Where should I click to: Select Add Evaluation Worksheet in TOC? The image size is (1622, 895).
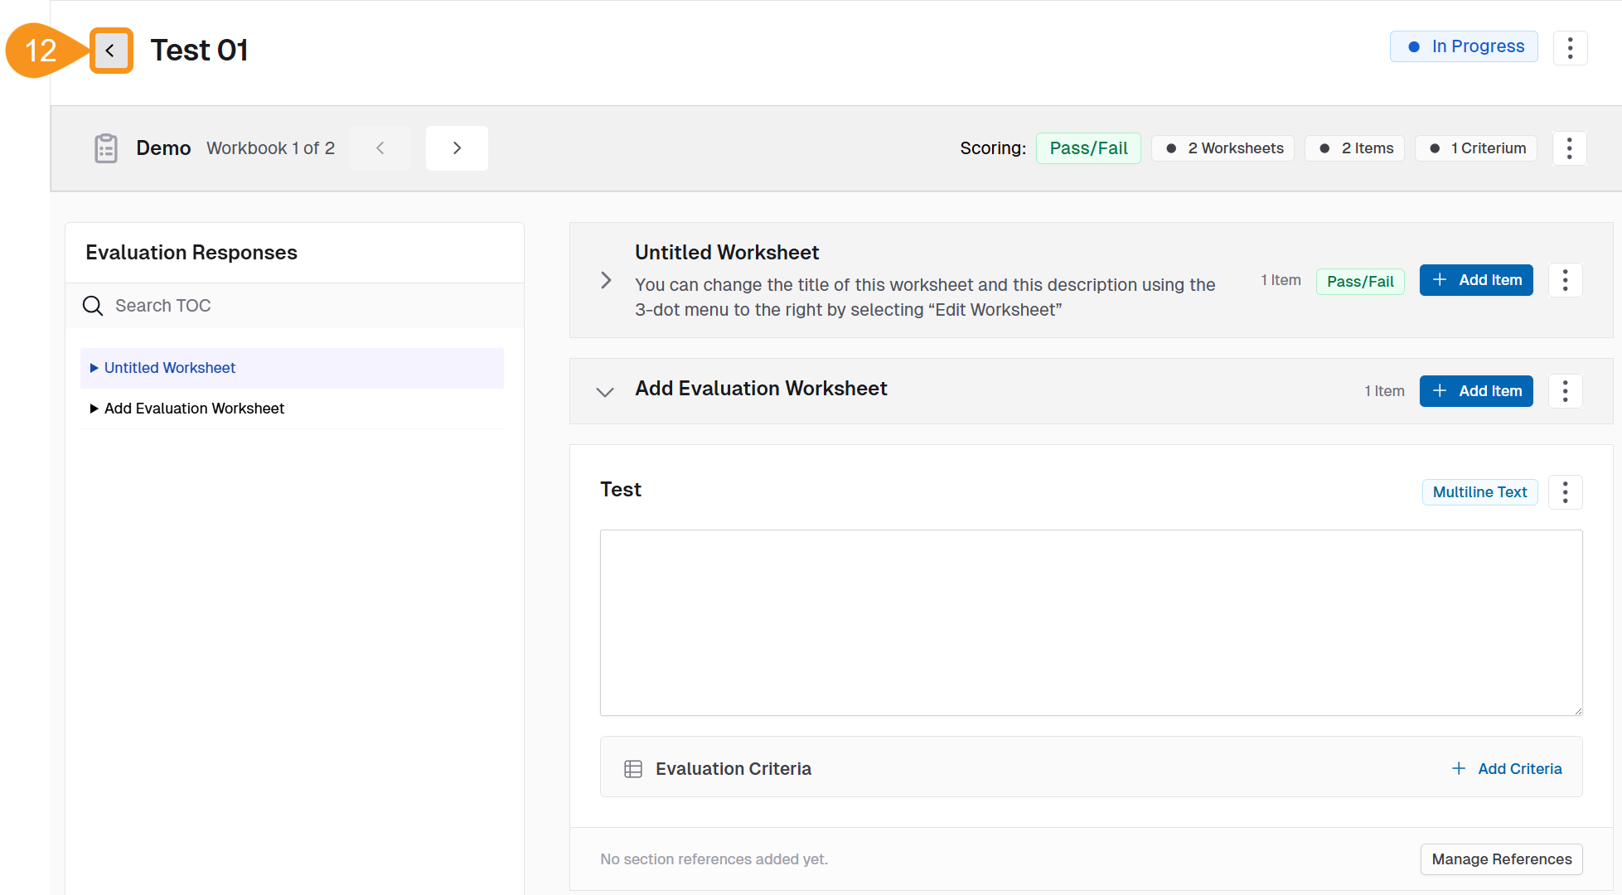pyautogui.click(x=194, y=409)
